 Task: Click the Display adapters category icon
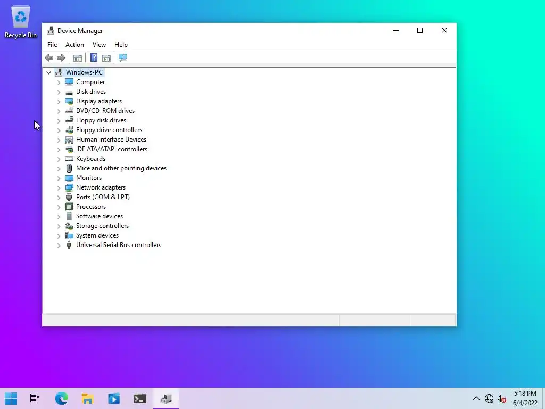tap(69, 101)
